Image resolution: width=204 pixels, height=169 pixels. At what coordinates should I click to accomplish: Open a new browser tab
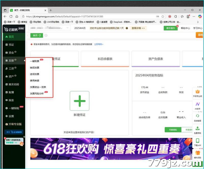pos(51,10)
